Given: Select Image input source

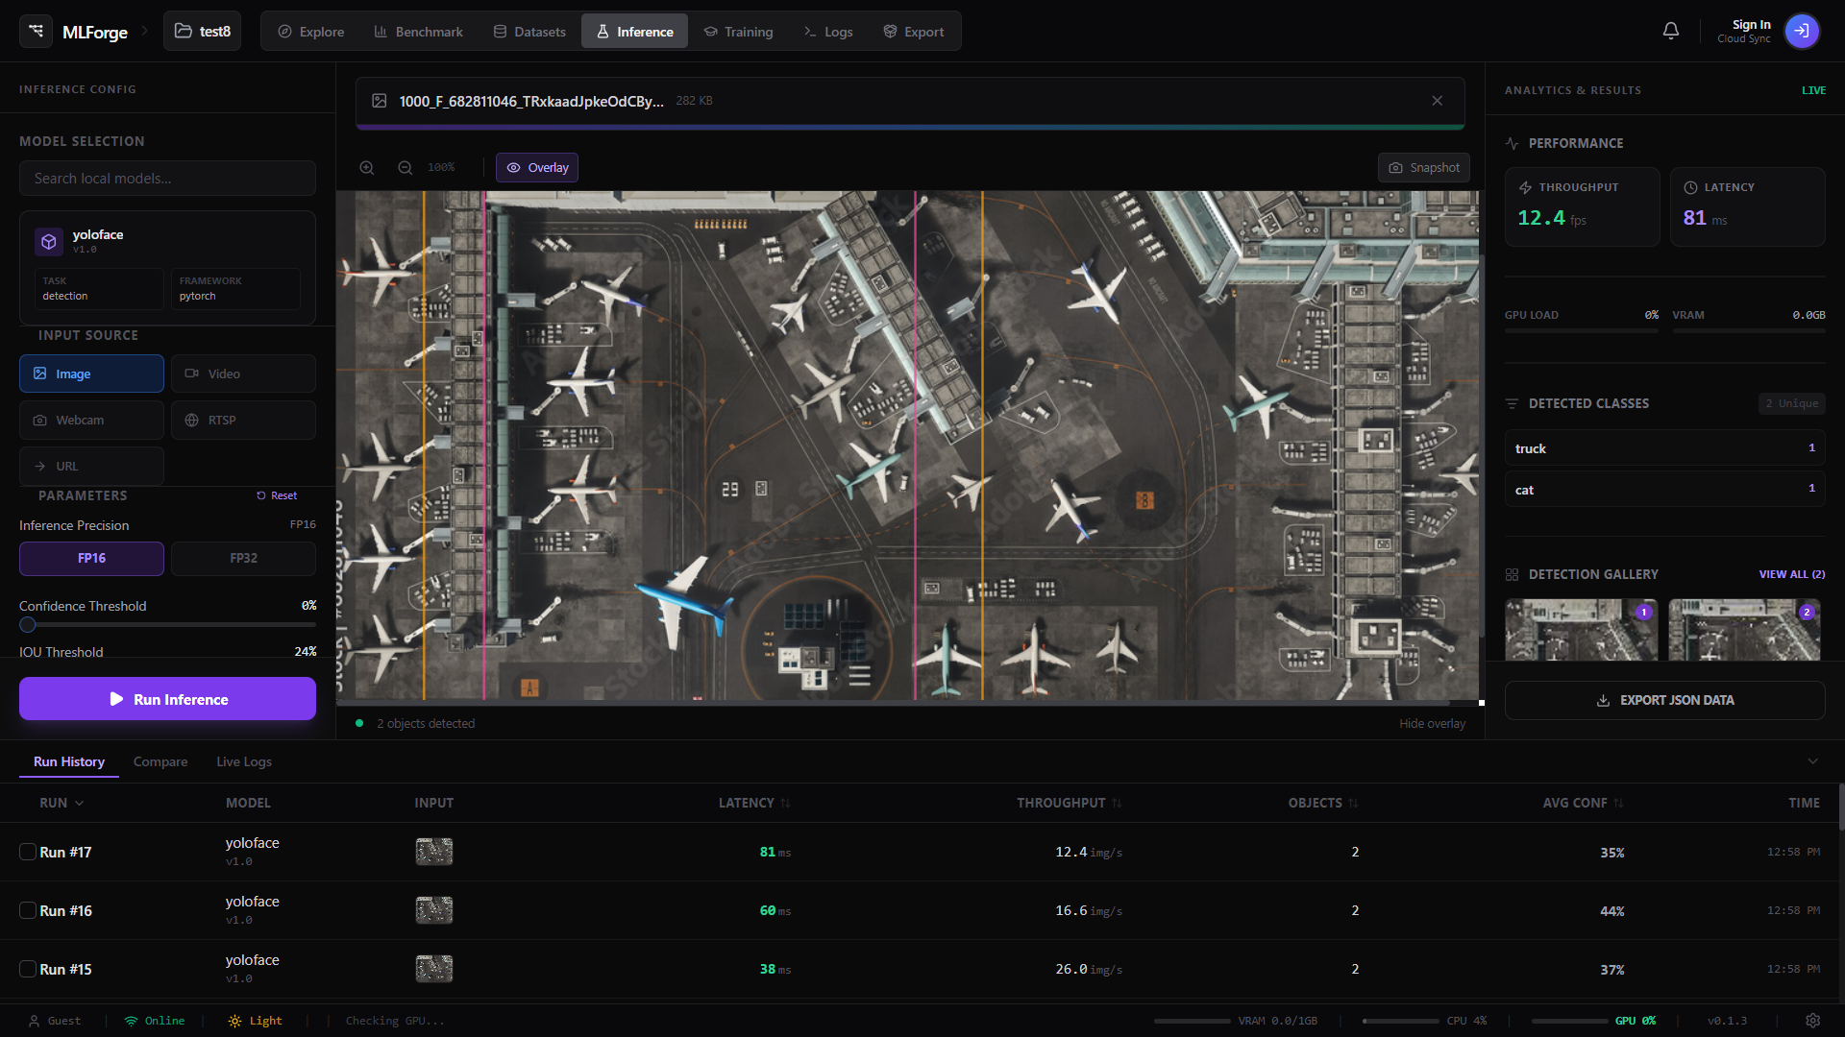Looking at the screenshot, I should point(91,374).
